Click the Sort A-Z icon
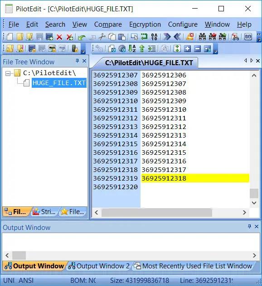Screen dimensions: 262x286 pyautogui.click(x=132, y=48)
